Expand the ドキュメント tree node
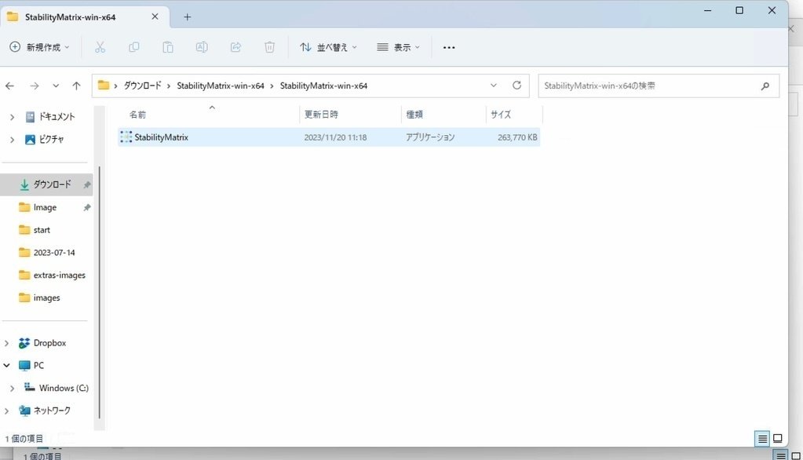Screen dimensions: 803x460 12,117
